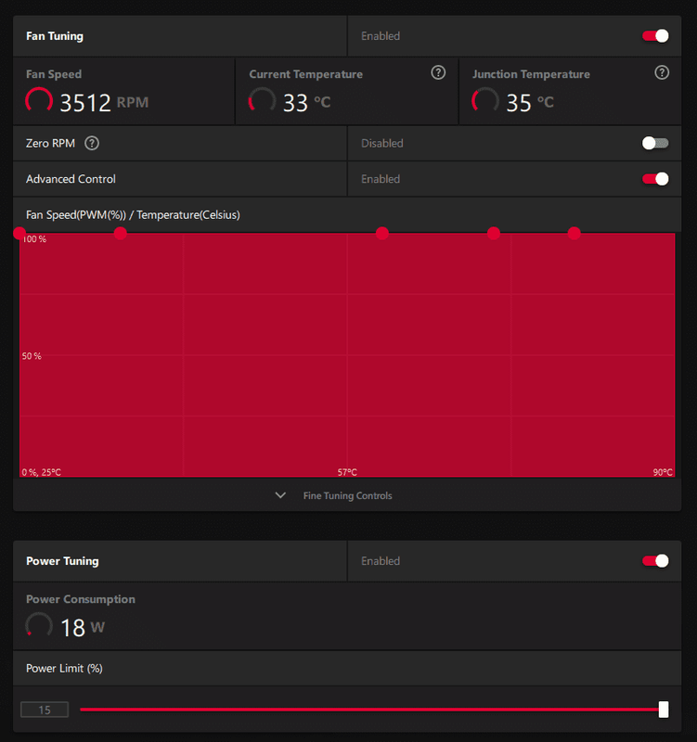
Task: Click the Power Limit (%) label
Action: tap(64, 668)
